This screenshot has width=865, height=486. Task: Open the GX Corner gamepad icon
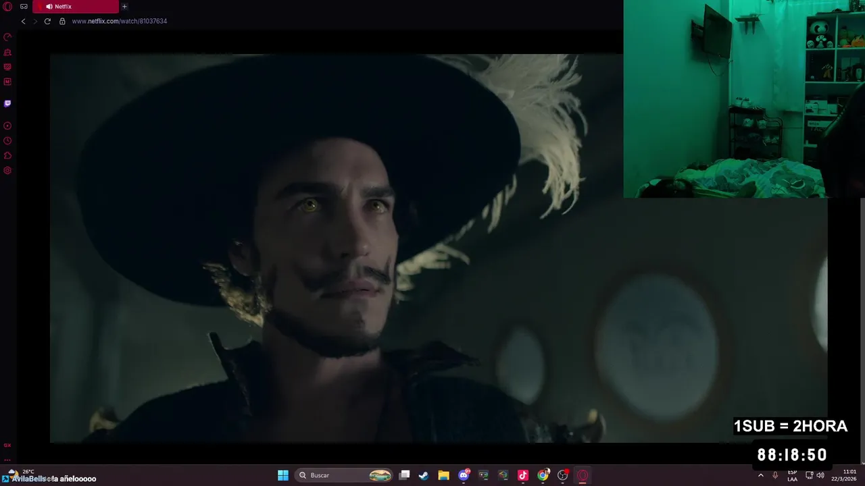[24, 7]
